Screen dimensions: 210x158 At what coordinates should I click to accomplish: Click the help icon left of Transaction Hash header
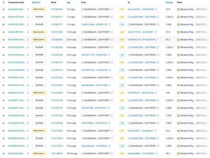pos(3,2)
